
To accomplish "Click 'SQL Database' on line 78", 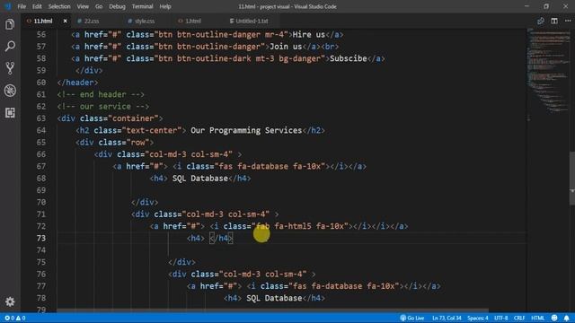I will (274, 298).
